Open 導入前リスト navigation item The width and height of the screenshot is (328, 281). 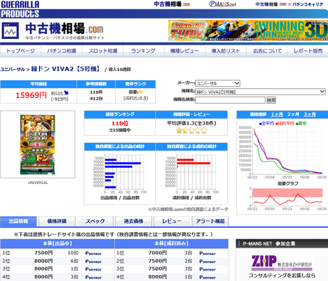[225, 51]
